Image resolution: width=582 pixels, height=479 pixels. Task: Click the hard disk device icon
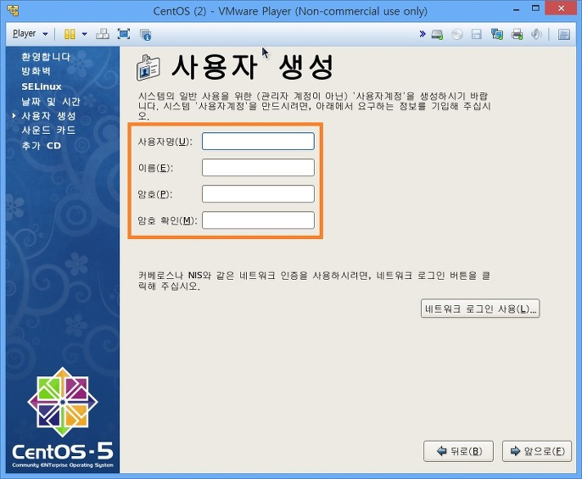(437, 35)
